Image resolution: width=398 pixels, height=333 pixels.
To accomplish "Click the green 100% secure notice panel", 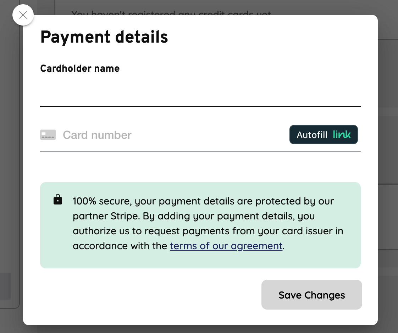I will [x=200, y=225].
